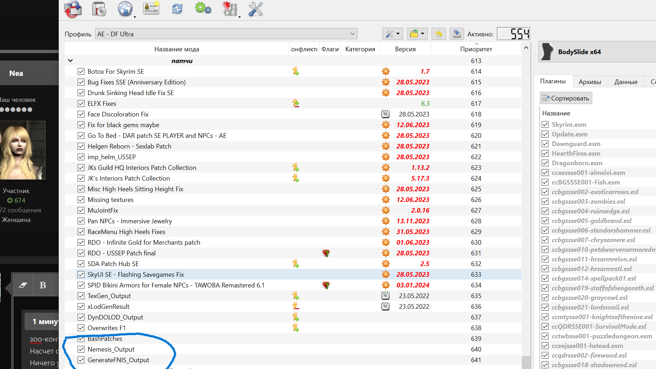The width and height of the screenshot is (656, 369).
Task: Click the yellow restore backup arrow
Action: click(x=439, y=34)
